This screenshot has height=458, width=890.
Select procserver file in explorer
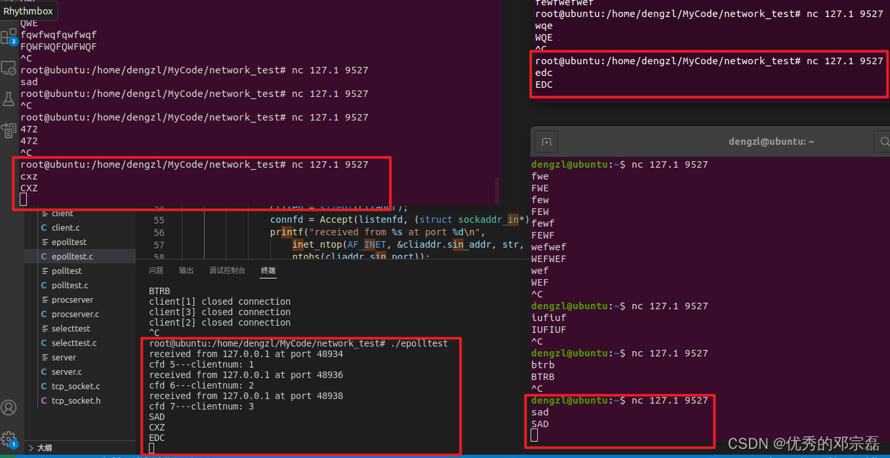(x=79, y=299)
